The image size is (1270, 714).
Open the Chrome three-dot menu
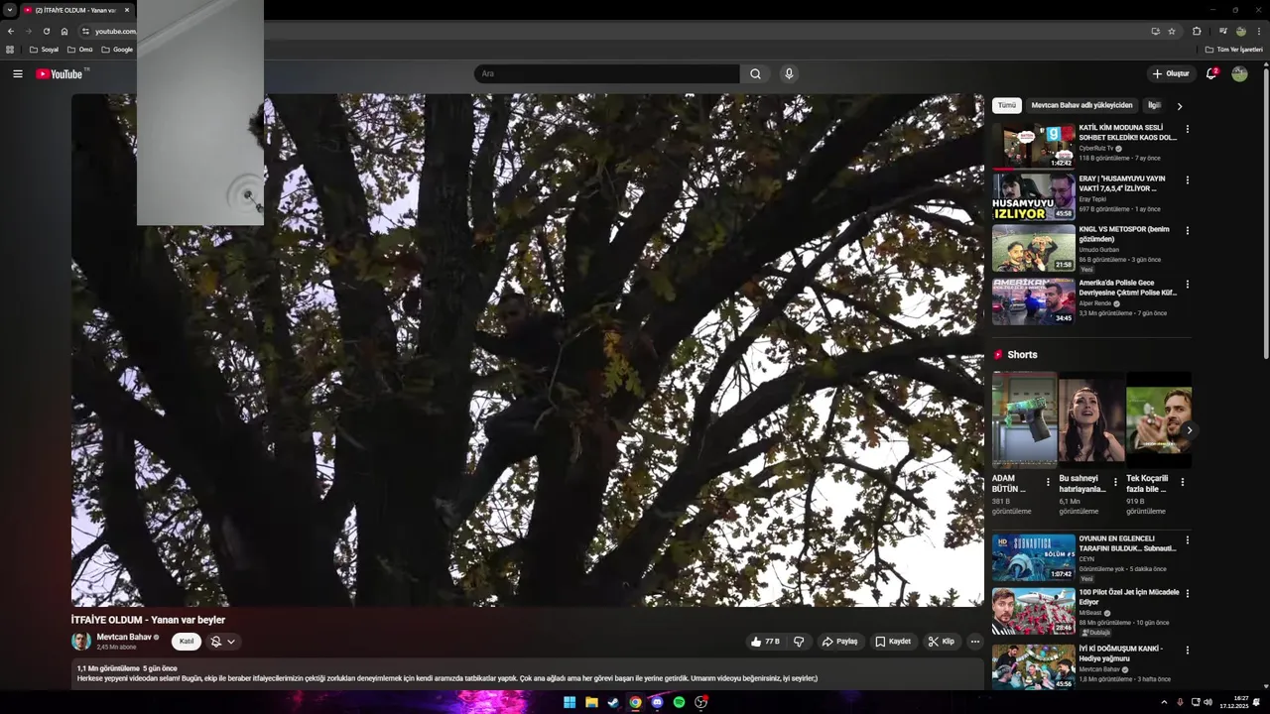point(1259,31)
